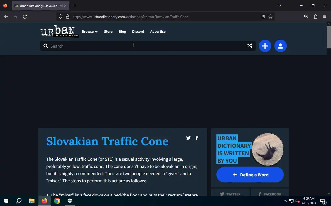Open the tracking protection shield icon
Image resolution: width=331 pixels, height=206 pixels.
[x=61, y=17]
